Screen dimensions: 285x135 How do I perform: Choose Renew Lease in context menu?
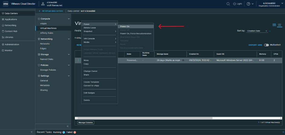(x=90, y=28)
